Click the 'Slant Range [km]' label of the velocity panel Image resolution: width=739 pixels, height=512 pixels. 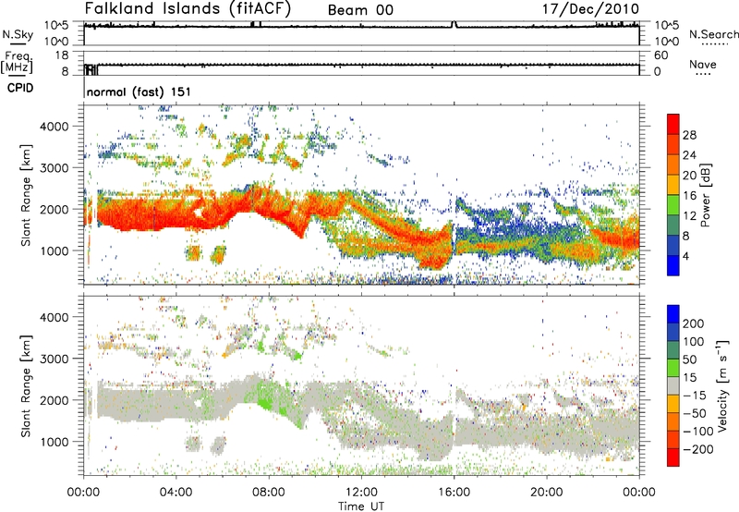26,385
